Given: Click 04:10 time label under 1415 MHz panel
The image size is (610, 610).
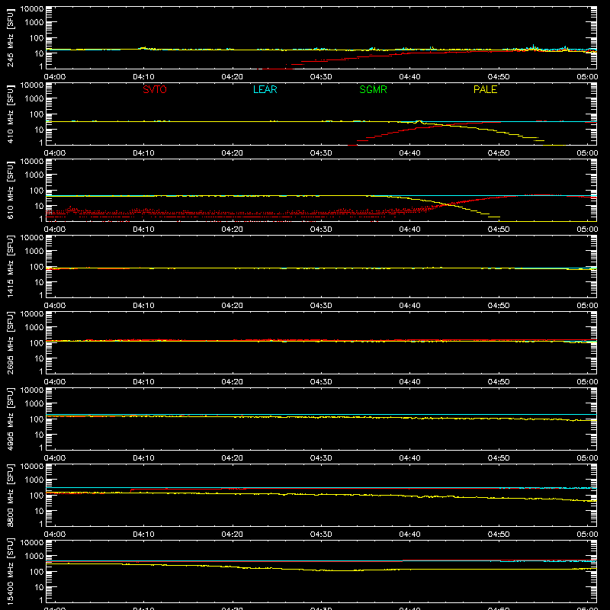Looking at the screenshot, I should pyautogui.click(x=143, y=306).
